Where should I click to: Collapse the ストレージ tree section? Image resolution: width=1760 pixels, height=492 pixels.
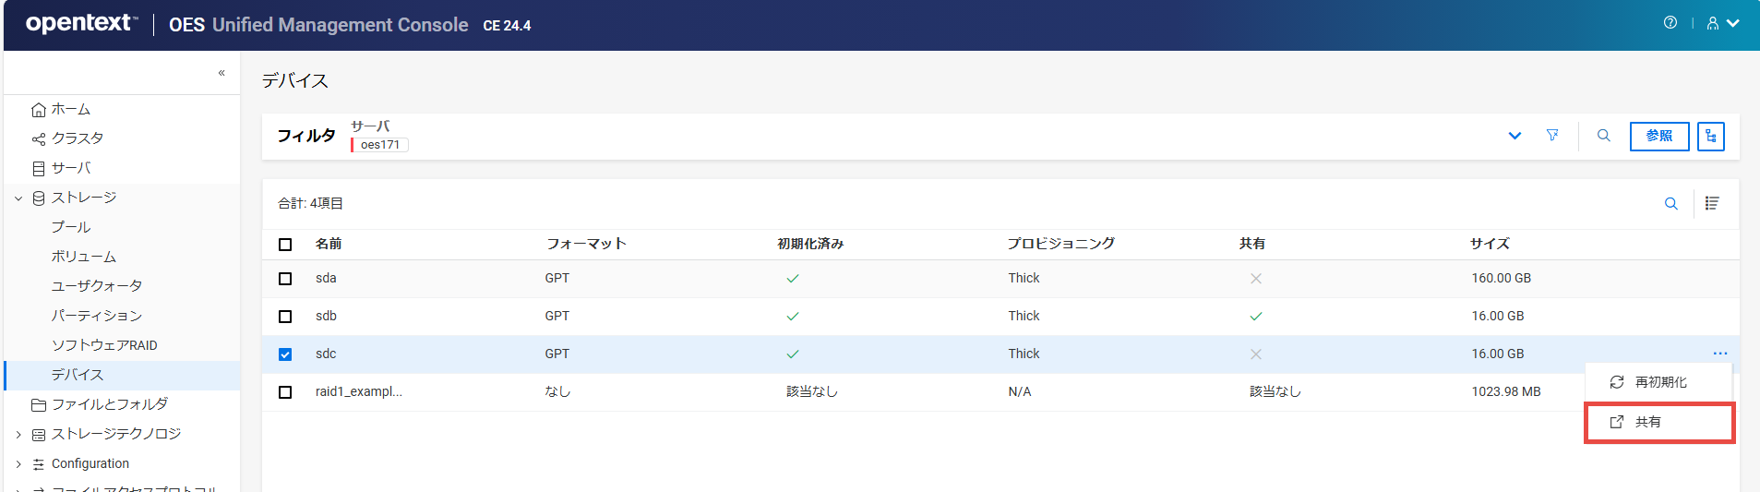[x=18, y=198]
